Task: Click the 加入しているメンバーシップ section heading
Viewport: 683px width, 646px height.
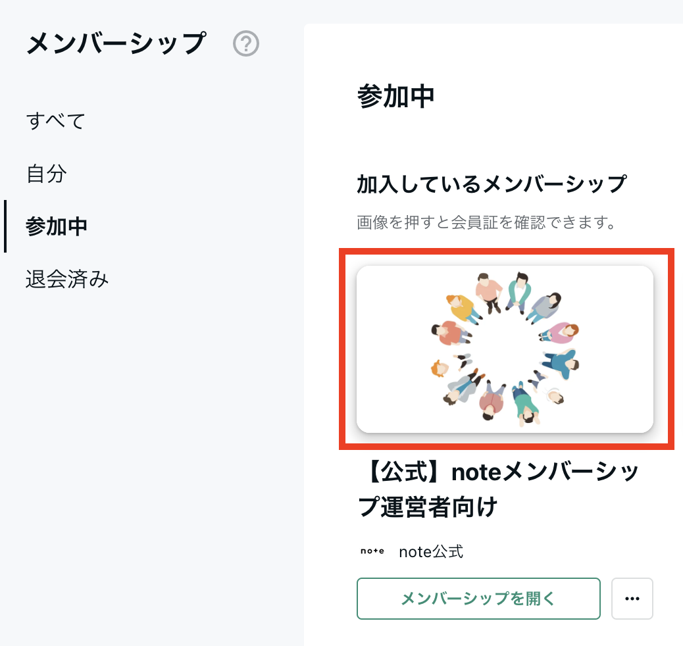Action: [492, 184]
